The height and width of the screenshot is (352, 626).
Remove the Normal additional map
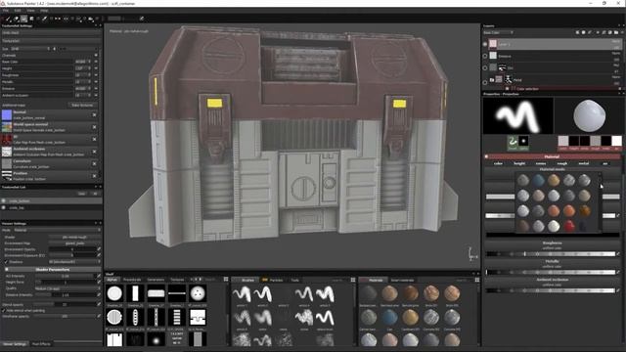pyautogui.click(x=95, y=115)
